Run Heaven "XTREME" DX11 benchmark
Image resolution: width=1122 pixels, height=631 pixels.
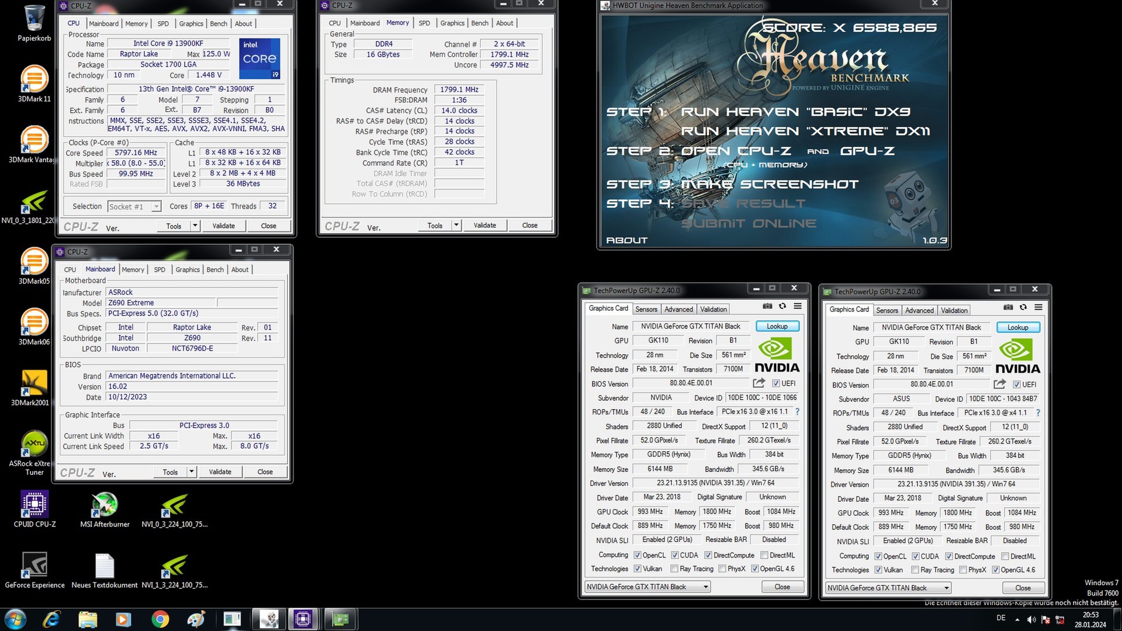click(x=805, y=131)
